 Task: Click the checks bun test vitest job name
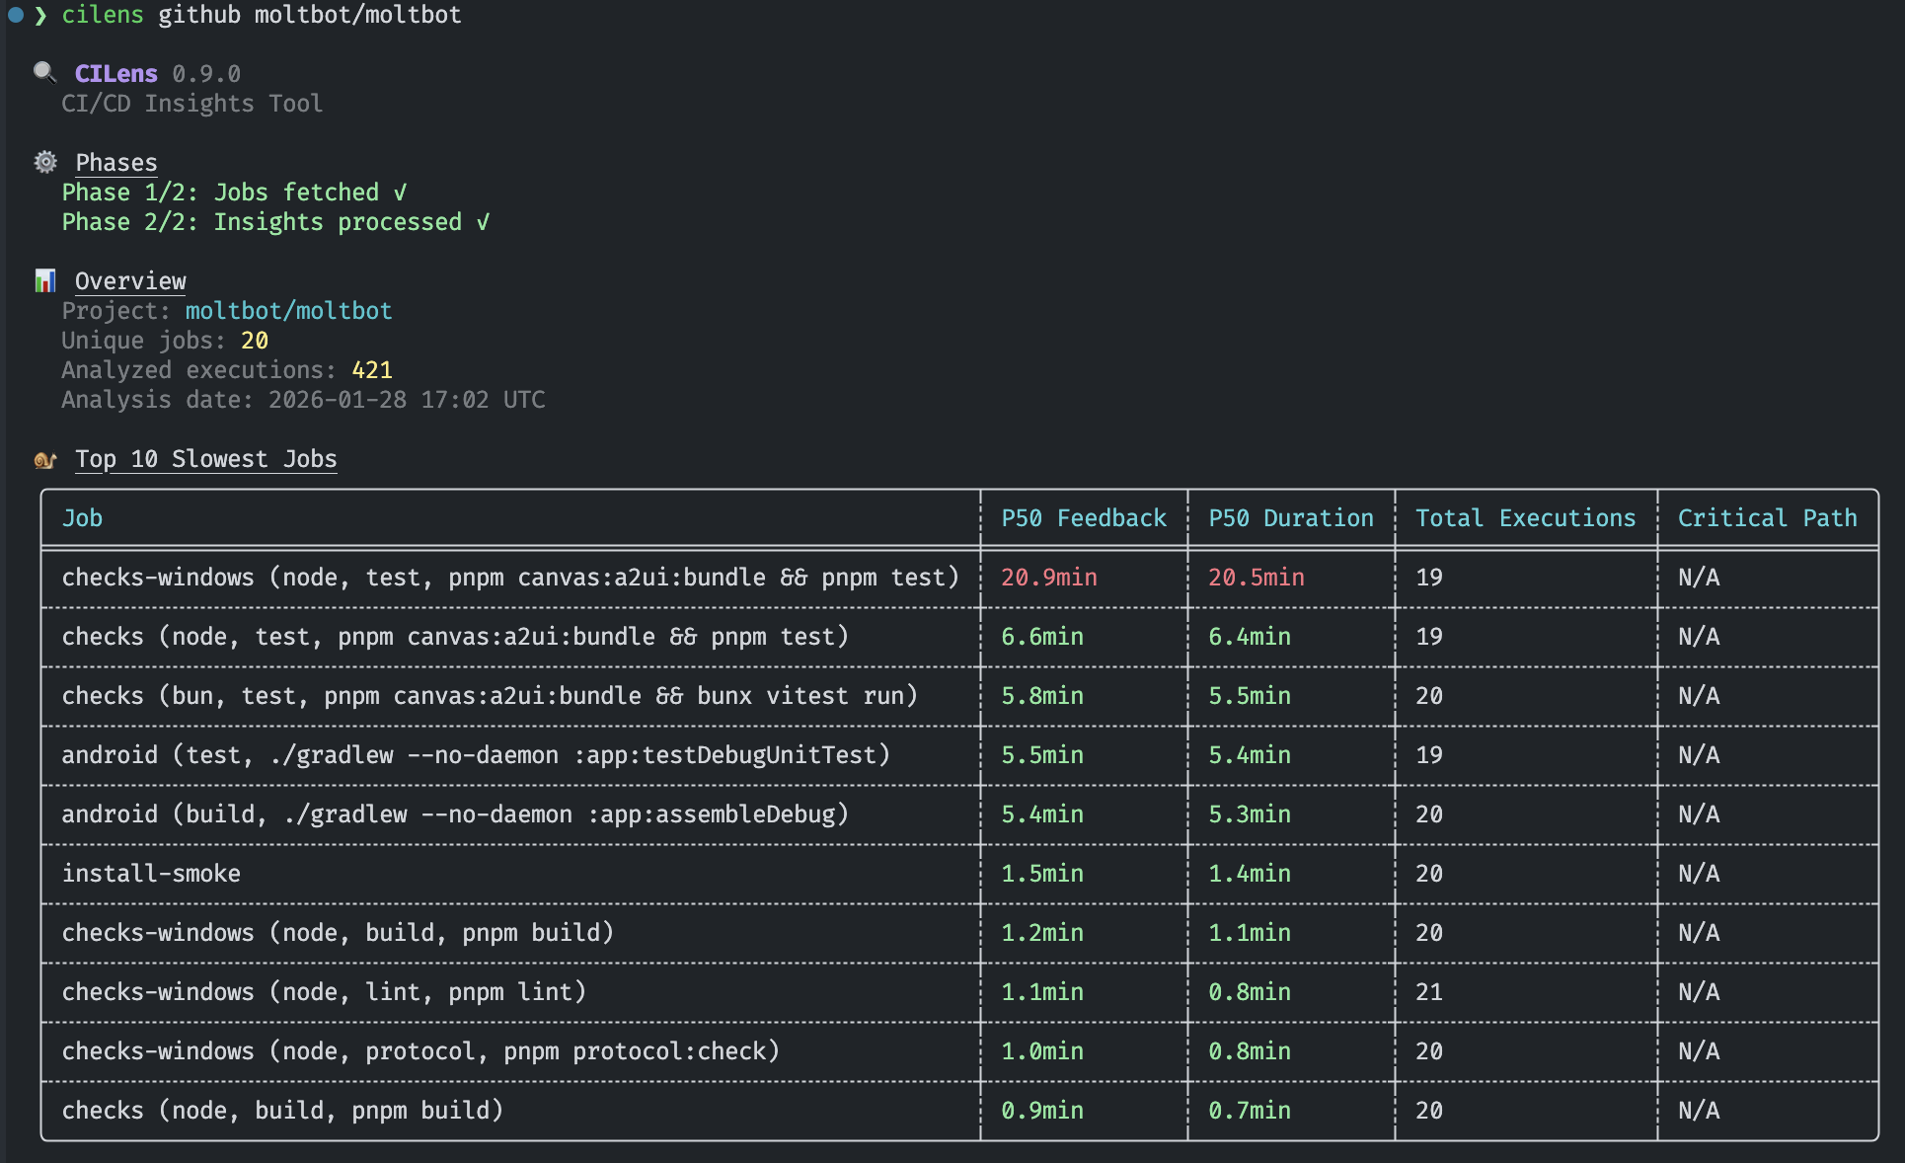[490, 696]
